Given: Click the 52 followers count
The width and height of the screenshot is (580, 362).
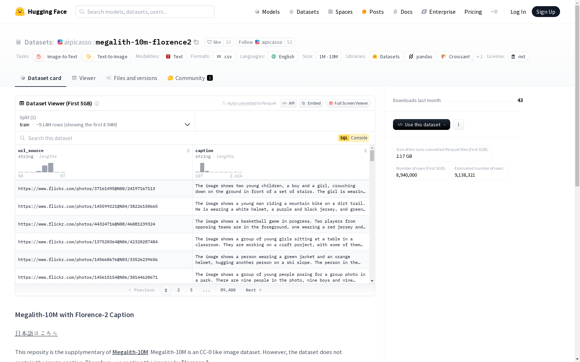Looking at the screenshot, I should pyautogui.click(x=289, y=42).
